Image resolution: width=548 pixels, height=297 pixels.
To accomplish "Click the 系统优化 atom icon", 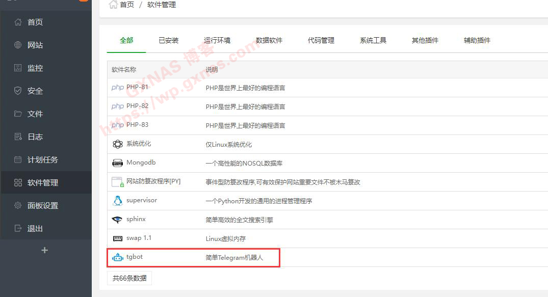I will (118, 144).
